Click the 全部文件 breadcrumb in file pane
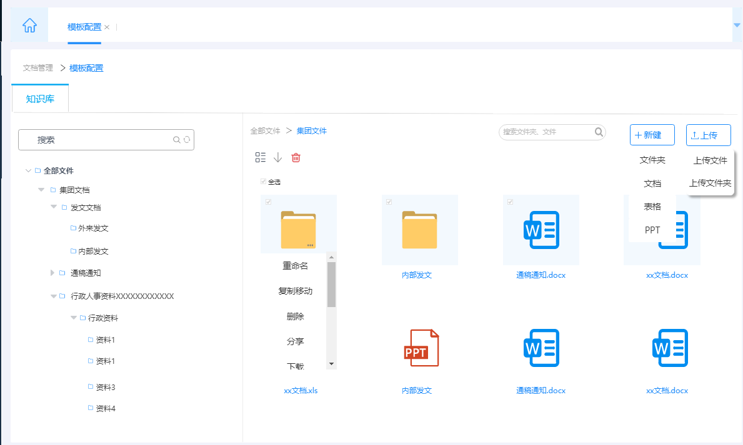 266,130
